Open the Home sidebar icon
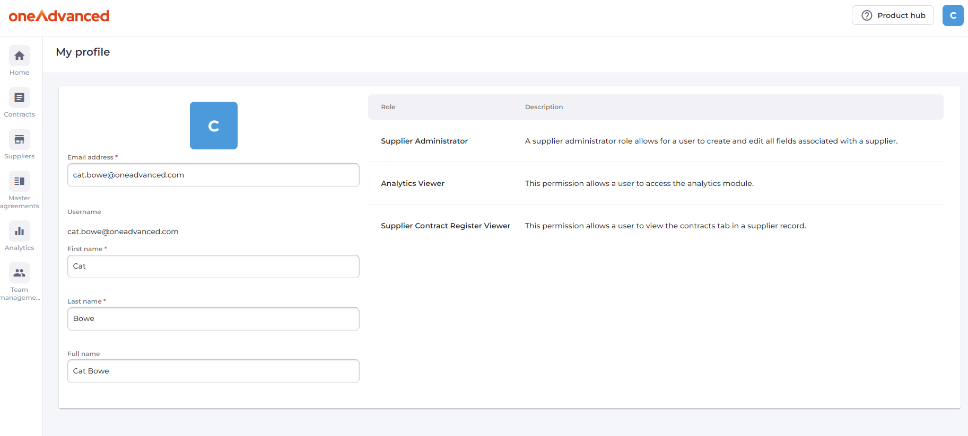This screenshot has width=968, height=436. (x=20, y=56)
